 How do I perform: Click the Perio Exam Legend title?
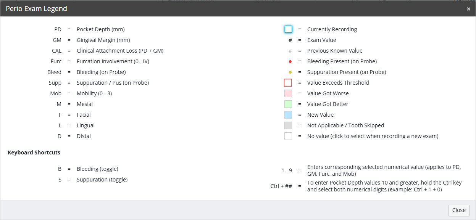36,8
